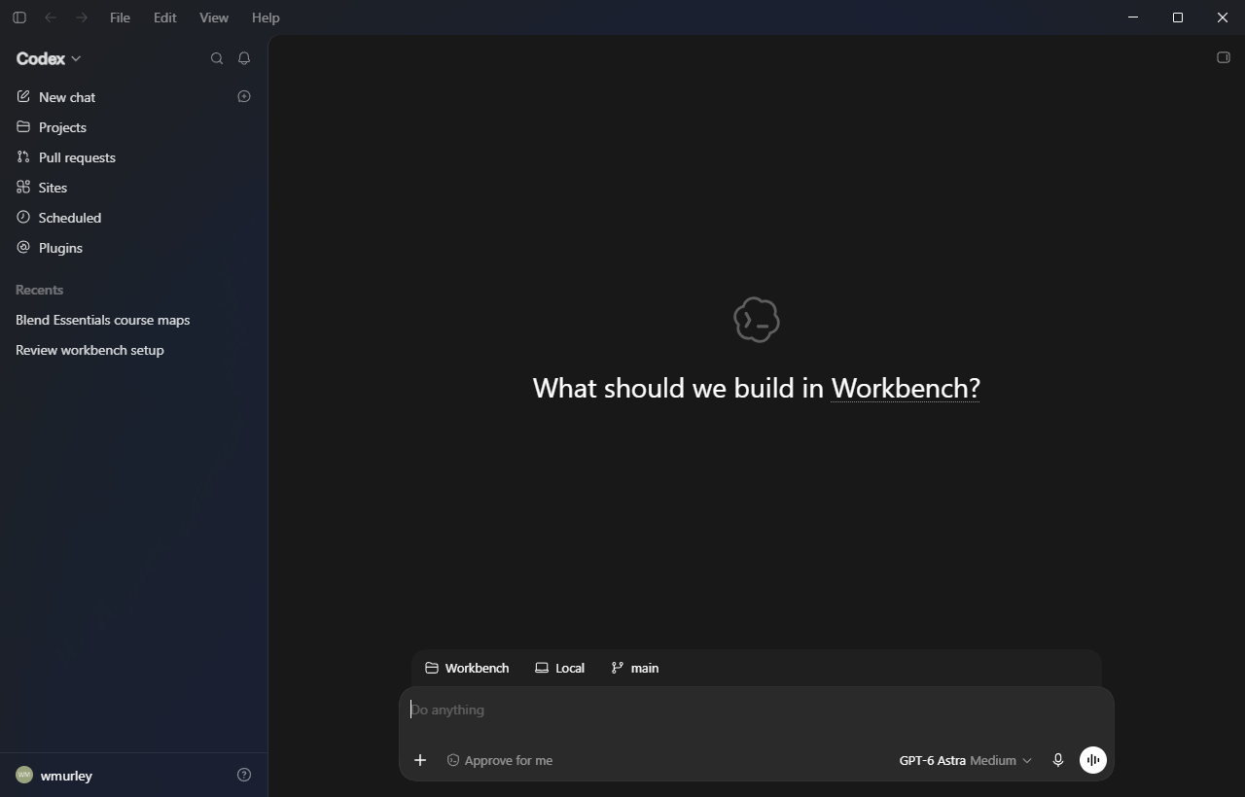Open the GPT-6 Astra model selector
The image size is (1245, 797).
(x=965, y=760)
